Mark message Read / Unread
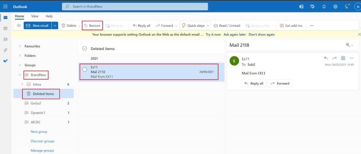Screen dimensions: 361x154 (x=227, y=26)
